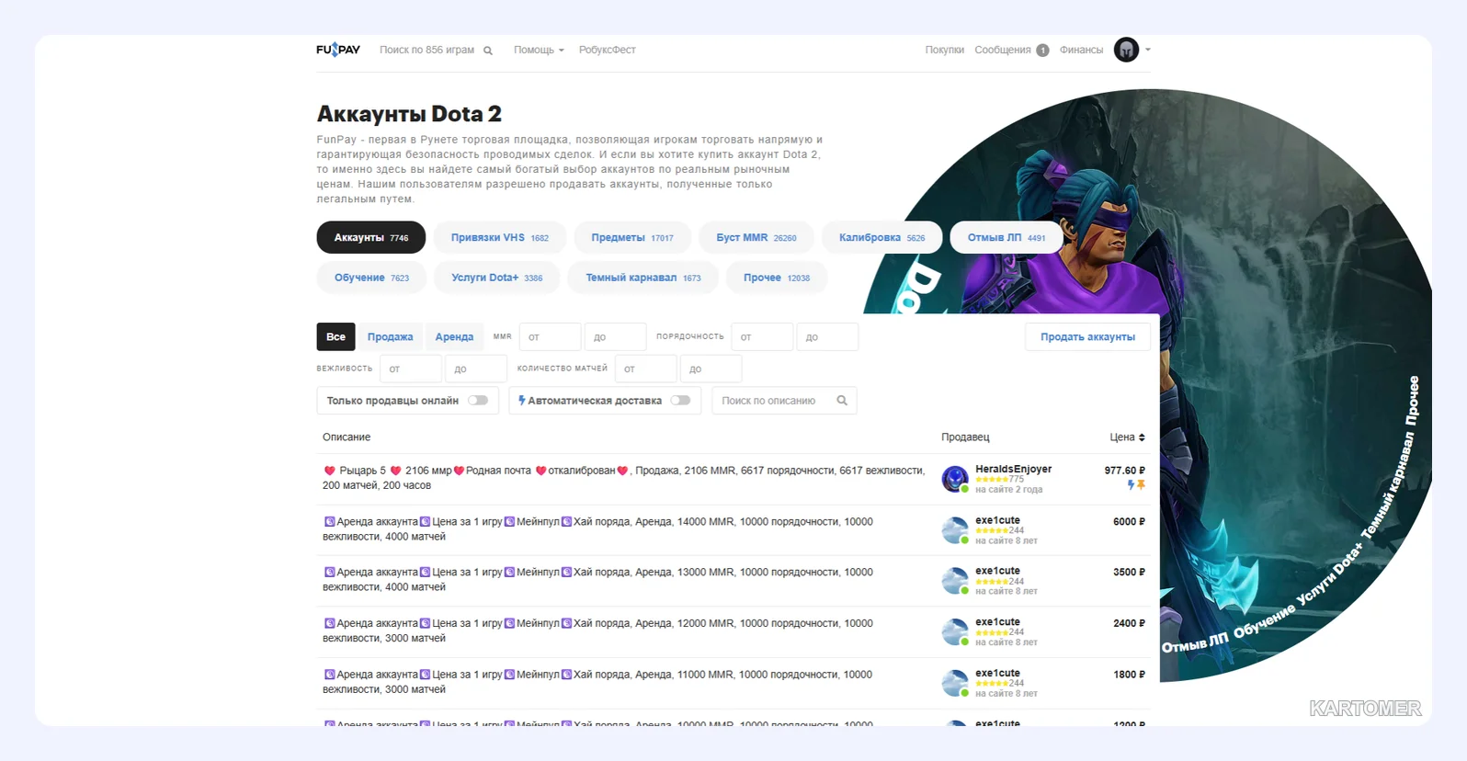The width and height of the screenshot is (1467, 761).
Task: Click the pin icon under 977.60 ₽
Action: point(1141,484)
